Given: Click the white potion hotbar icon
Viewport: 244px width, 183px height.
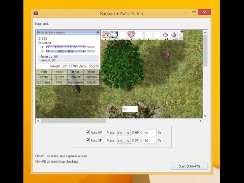Looking at the screenshot, I should [165, 35].
